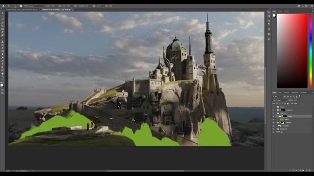The width and height of the screenshot is (314, 176).
Task: Open the layer Fill dropdown
Action: point(296,104)
